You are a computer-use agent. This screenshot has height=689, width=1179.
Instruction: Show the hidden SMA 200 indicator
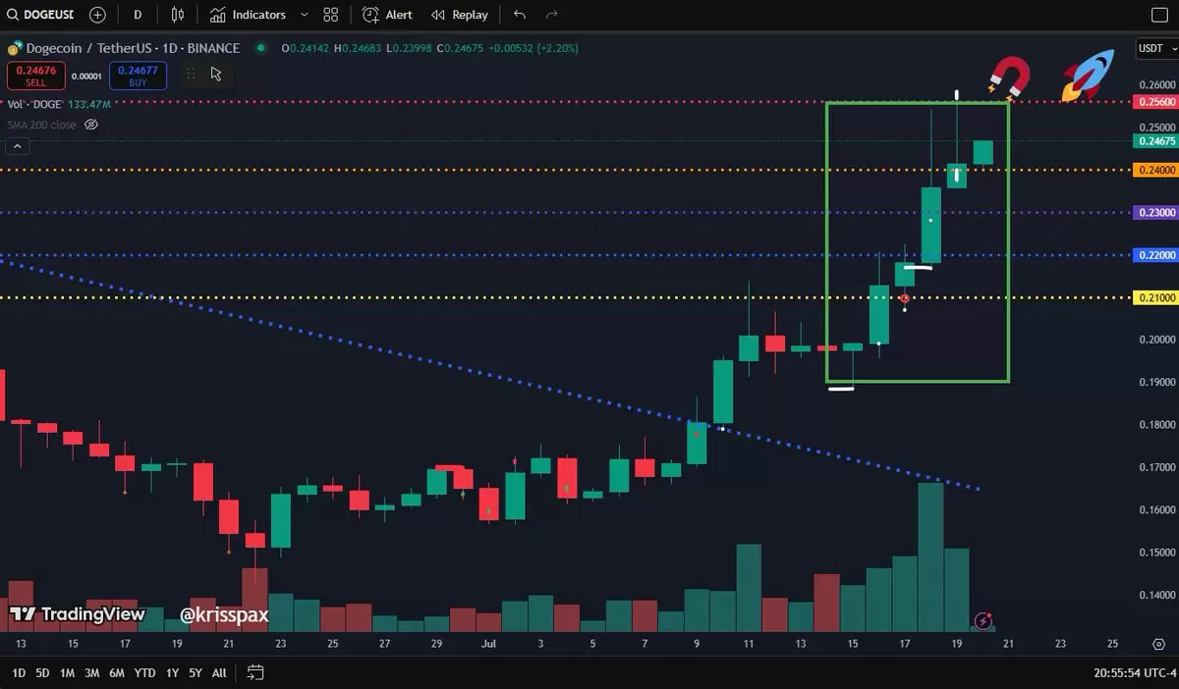pyautogui.click(x=91, y=125)
